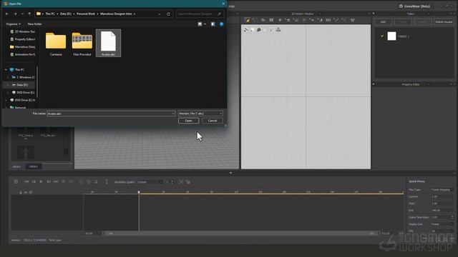458x257 pixels.
Task: Go up one folder level
Action: tap(29, 14)
